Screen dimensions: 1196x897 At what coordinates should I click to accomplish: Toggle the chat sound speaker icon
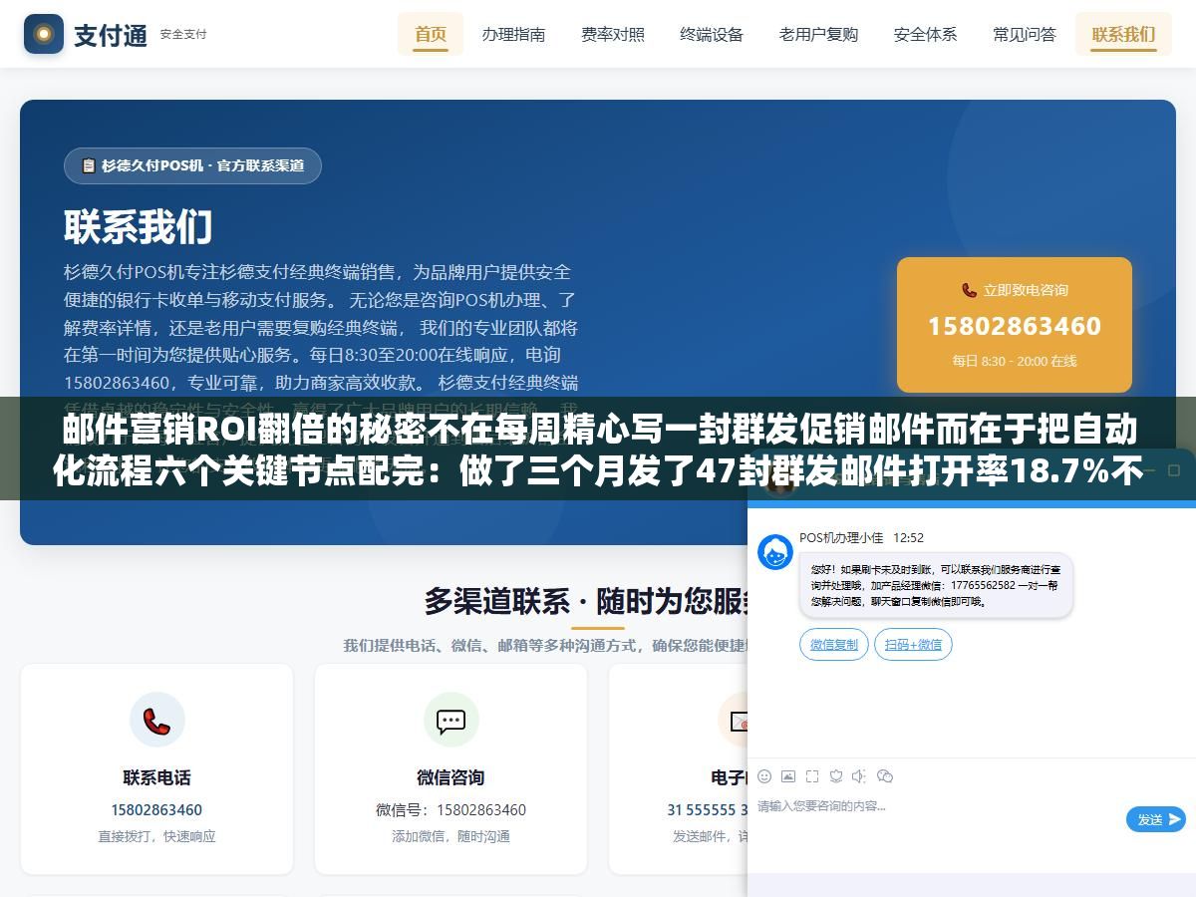859,776
